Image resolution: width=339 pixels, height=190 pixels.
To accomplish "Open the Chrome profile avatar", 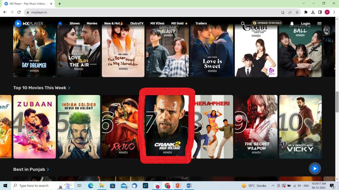I will pos(327,12).
